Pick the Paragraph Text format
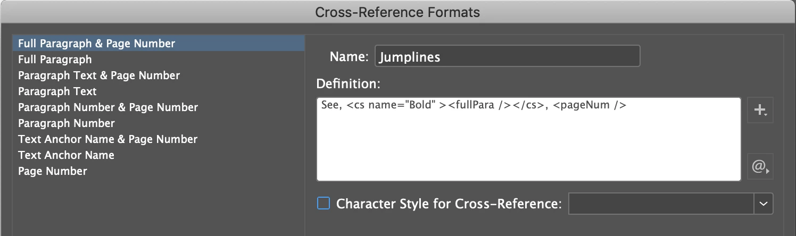The width and height of the screenshot is (796, 236). point(57,91)
